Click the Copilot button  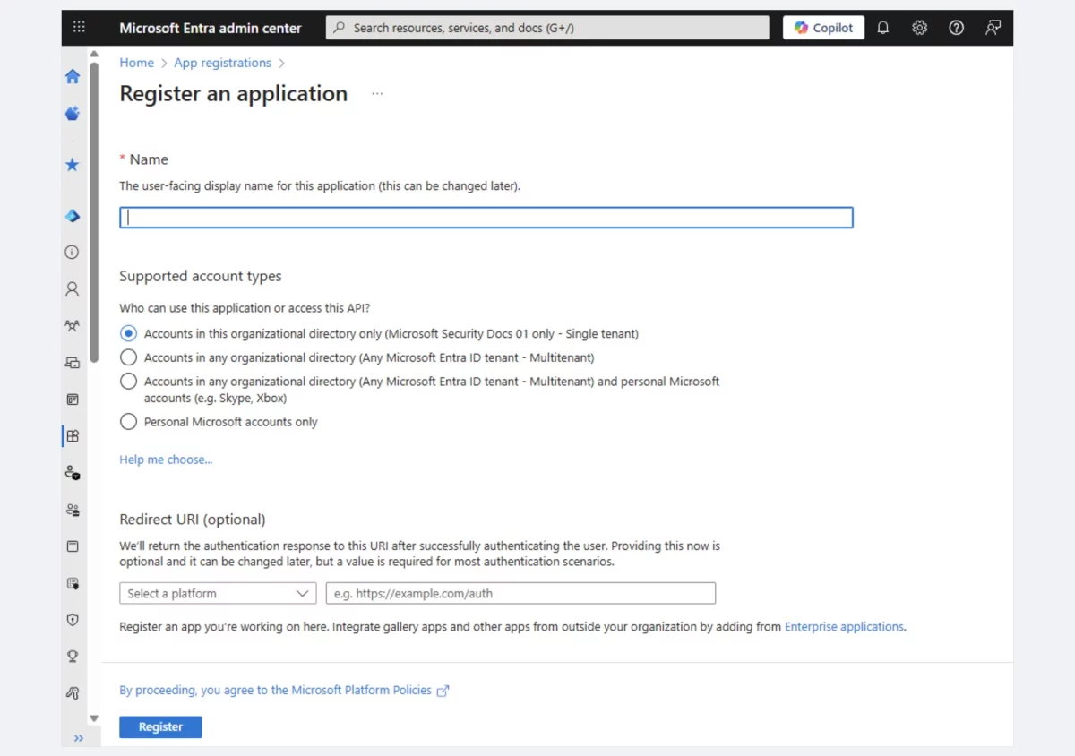click(x=824, y=28)
